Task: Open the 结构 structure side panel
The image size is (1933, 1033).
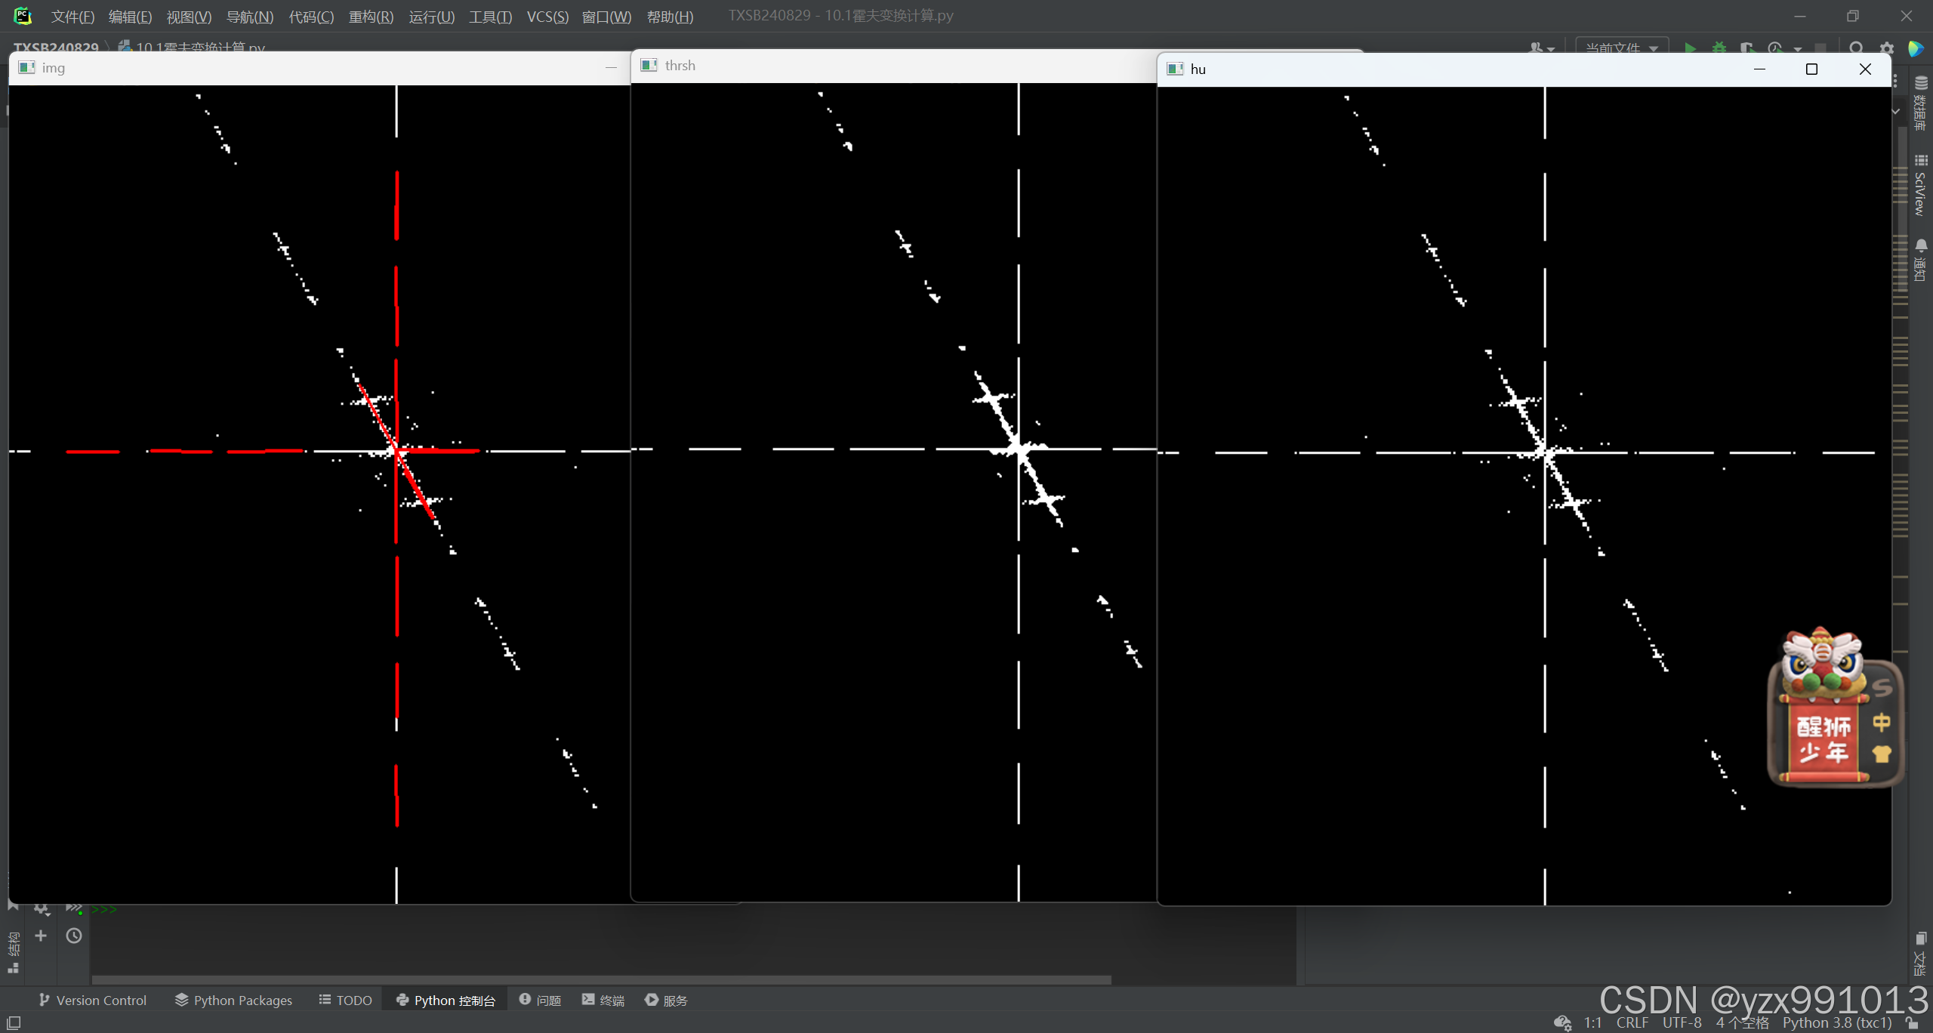Action: (14, 951)
